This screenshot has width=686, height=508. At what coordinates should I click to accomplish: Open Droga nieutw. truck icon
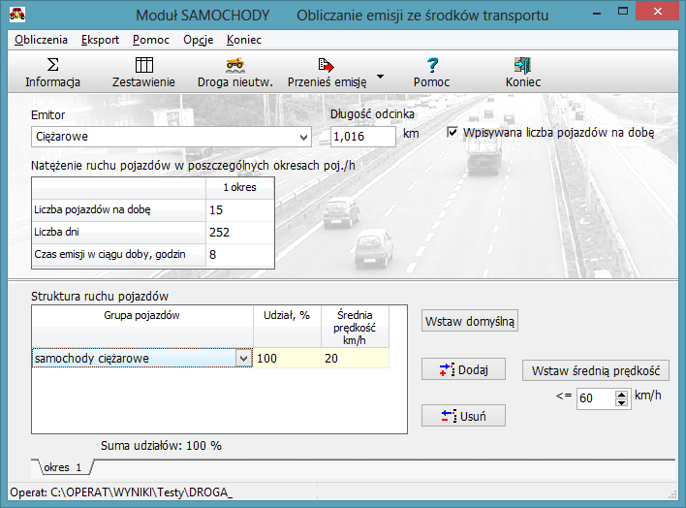tap(234, 65)
